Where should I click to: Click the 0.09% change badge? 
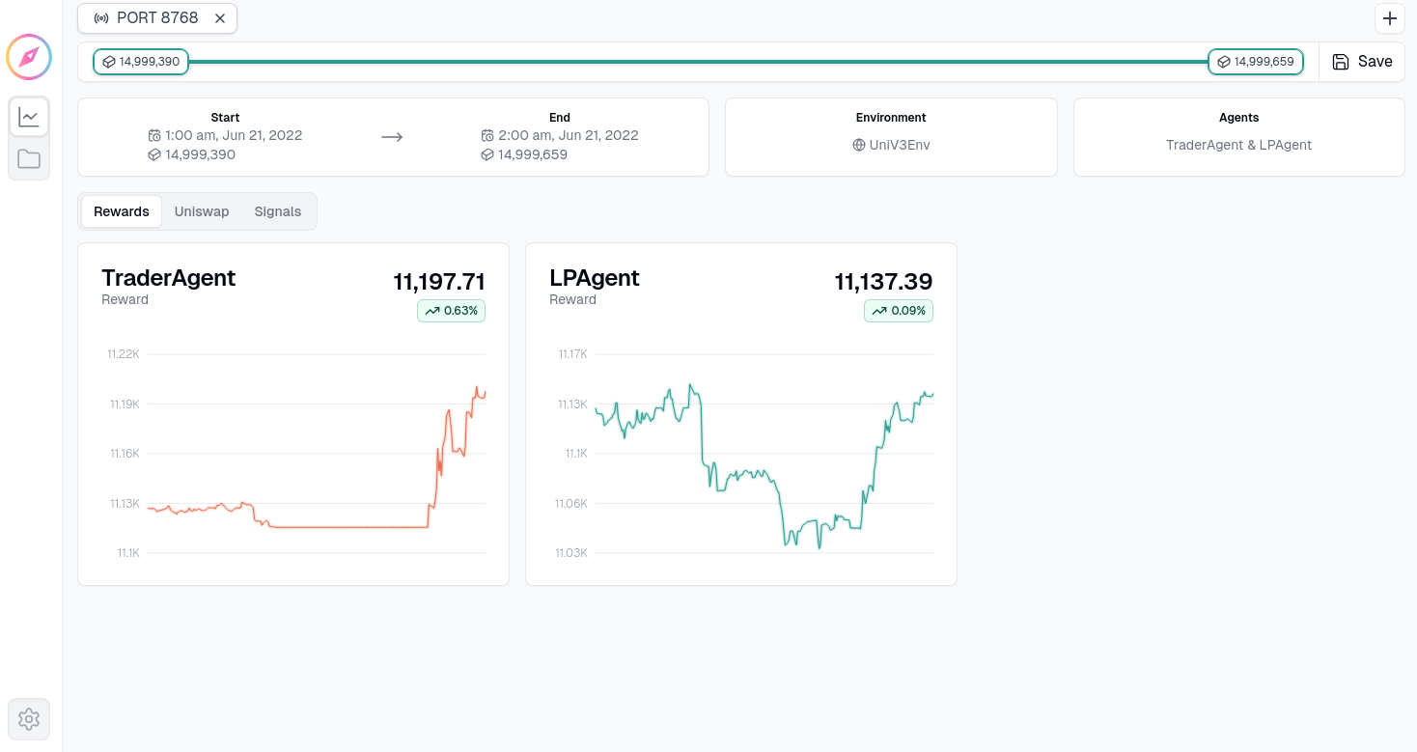click(x=899, y=311)
